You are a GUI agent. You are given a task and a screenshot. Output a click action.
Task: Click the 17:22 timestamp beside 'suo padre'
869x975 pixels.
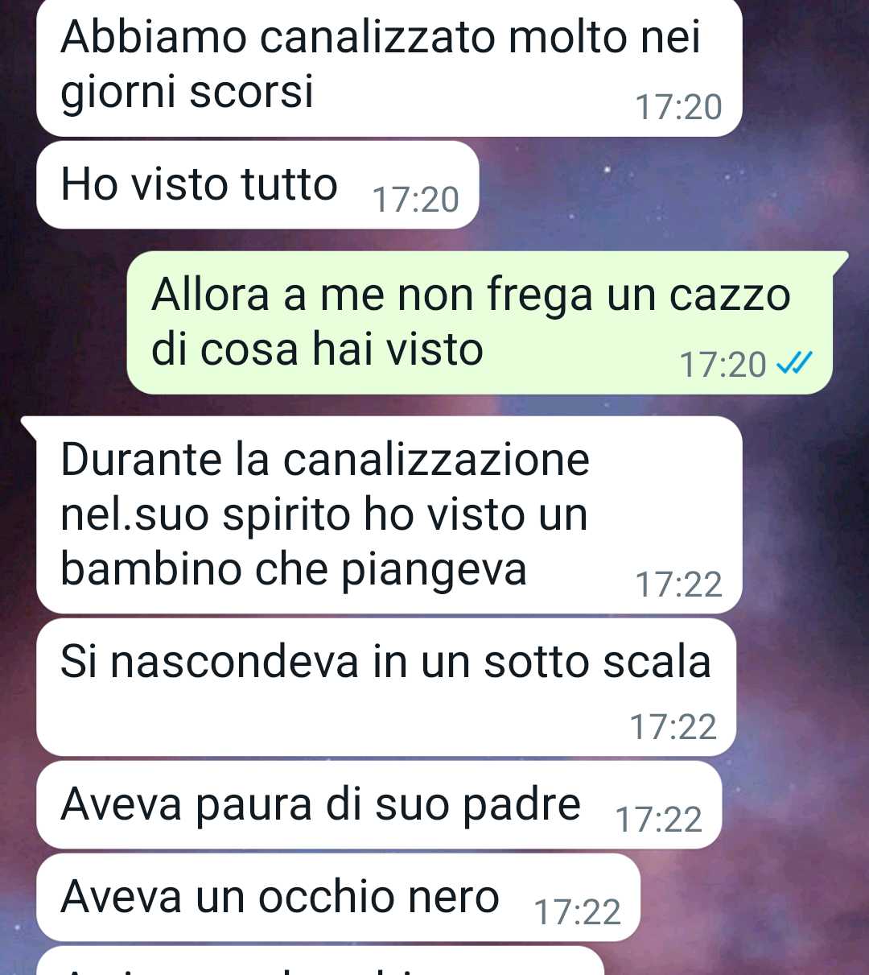658,820
